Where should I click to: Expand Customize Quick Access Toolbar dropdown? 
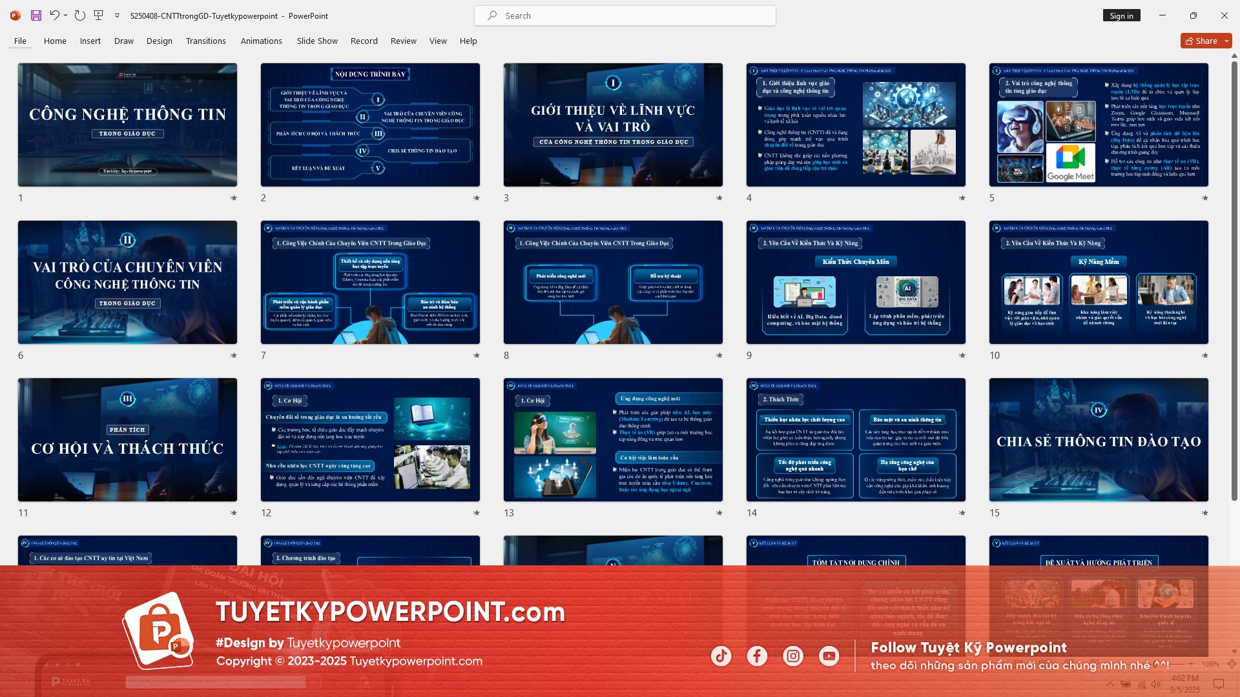coord(117,15)
